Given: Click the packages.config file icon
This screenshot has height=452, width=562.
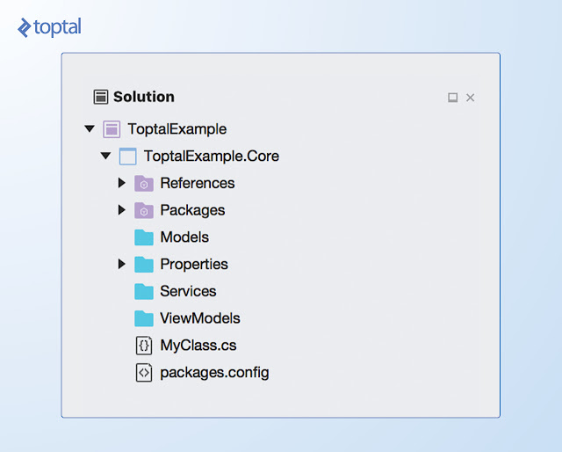Looking at the screenshot, I should [144, 373].
